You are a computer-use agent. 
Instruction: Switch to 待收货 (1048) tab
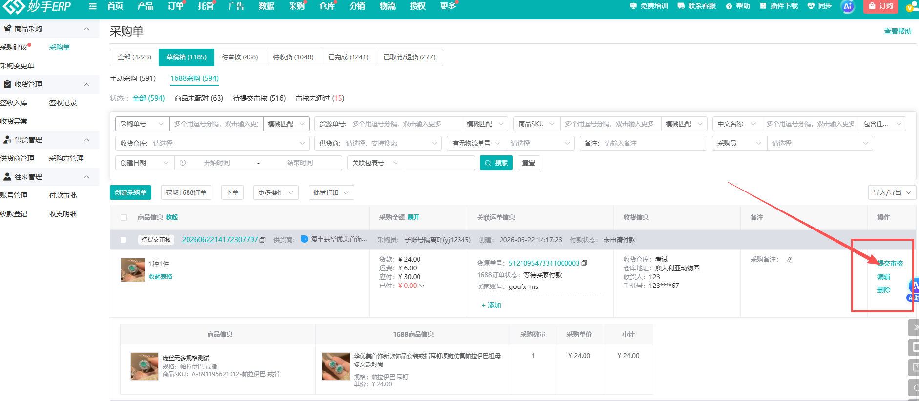click(x=293, y=57)
